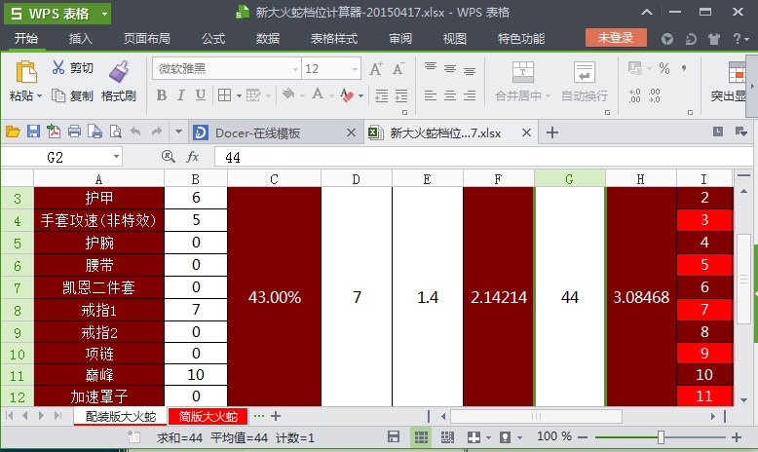This screenshot has height=452, width=758.
Task: Increase indent icon in ribbon
Action: tap(401, 95)
